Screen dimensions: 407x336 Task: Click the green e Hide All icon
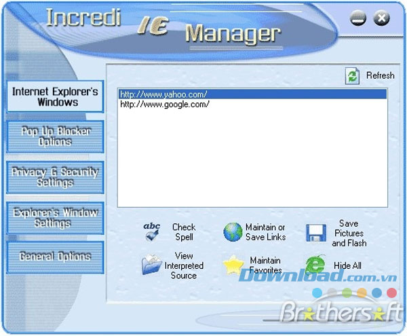[315, 265]
